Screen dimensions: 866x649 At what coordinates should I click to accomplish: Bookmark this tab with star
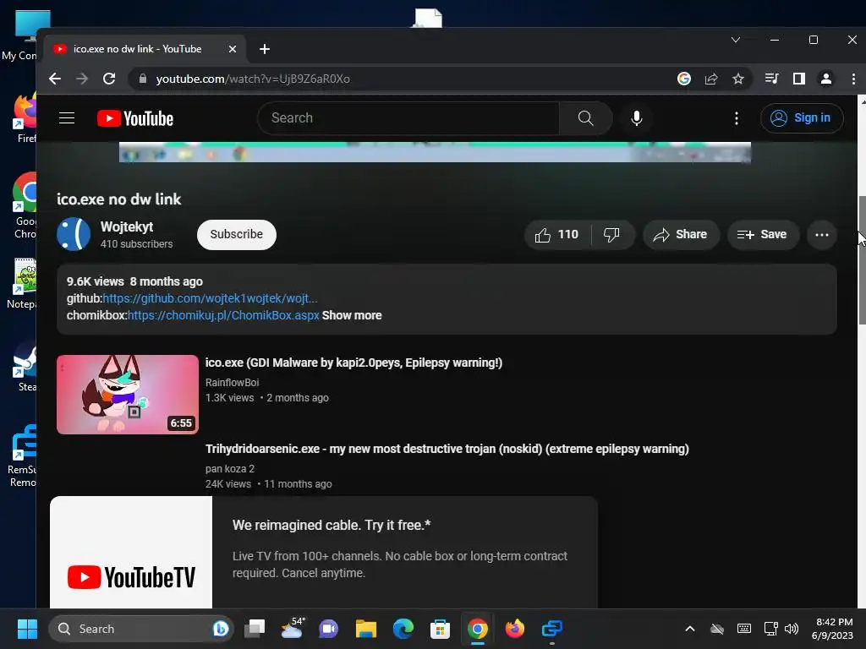tap(737, 79)
